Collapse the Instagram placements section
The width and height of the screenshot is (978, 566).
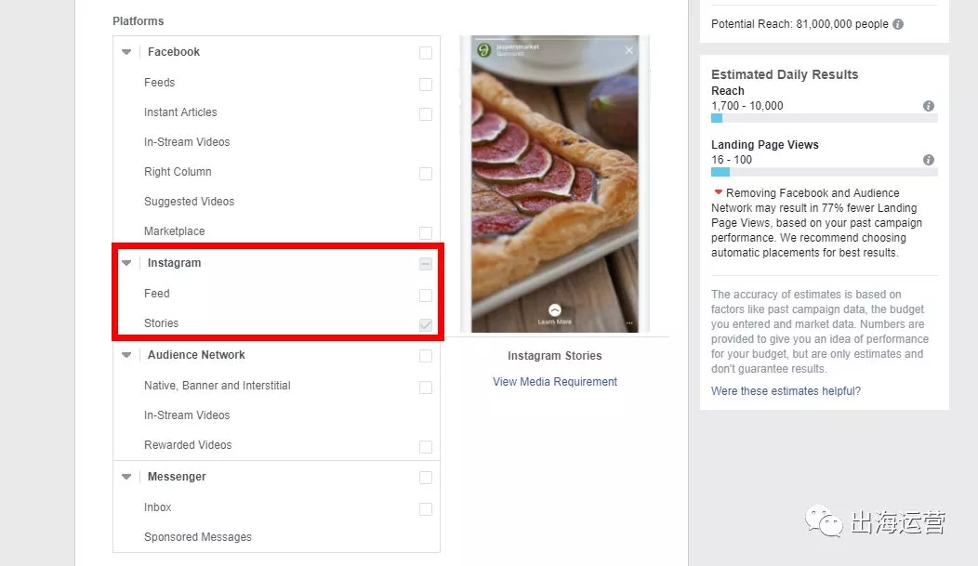(126, 263)
